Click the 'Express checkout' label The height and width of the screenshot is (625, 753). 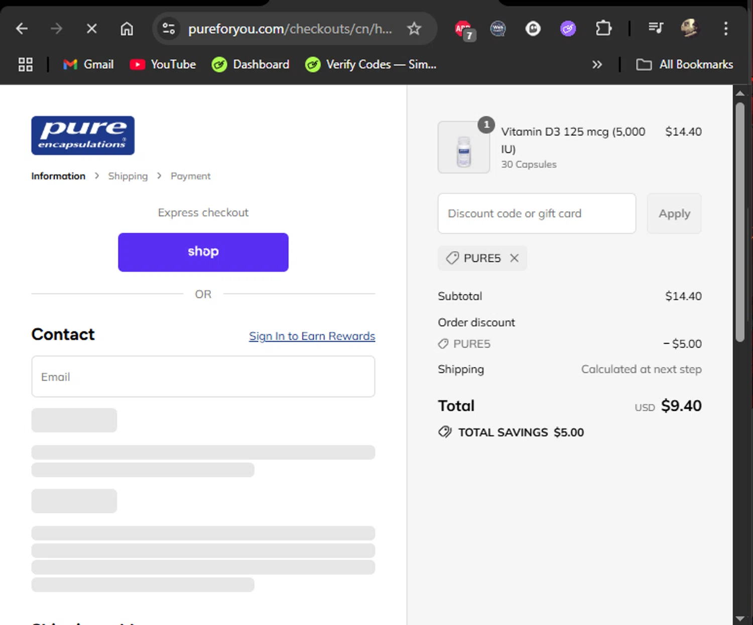[x=203, y=213]
